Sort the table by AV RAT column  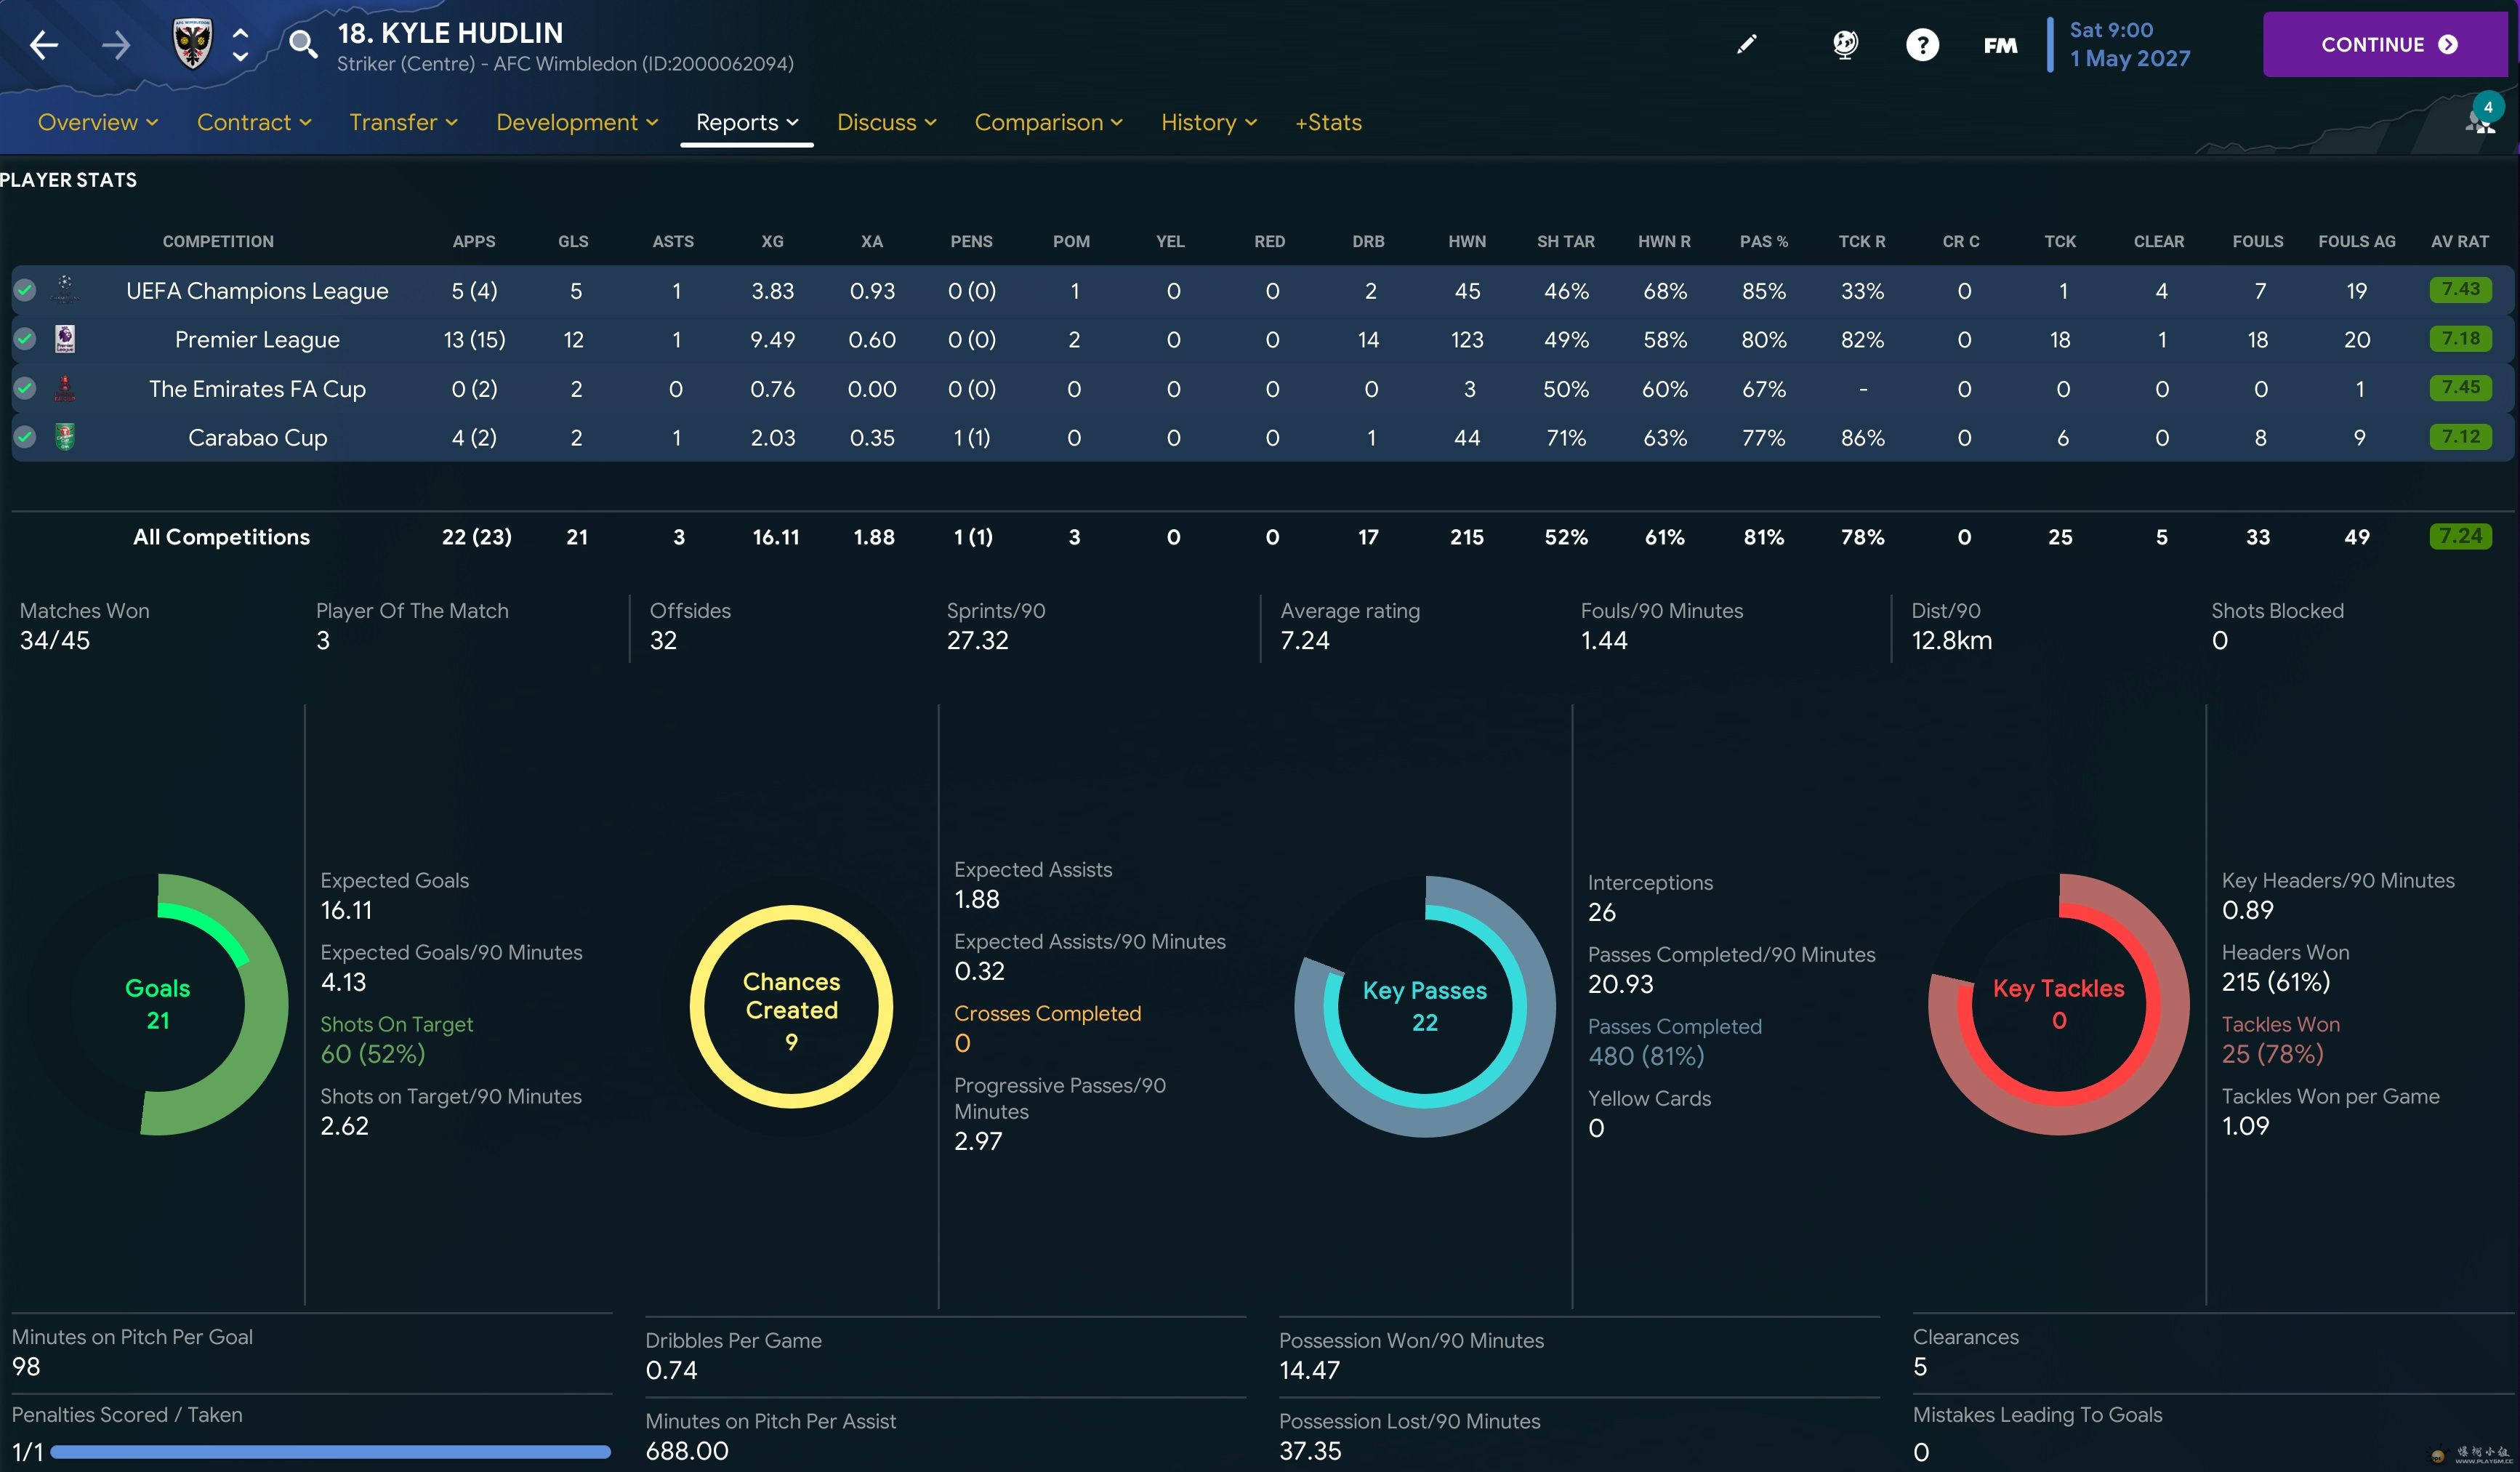pyautogui.click(x=2459, y=241)
